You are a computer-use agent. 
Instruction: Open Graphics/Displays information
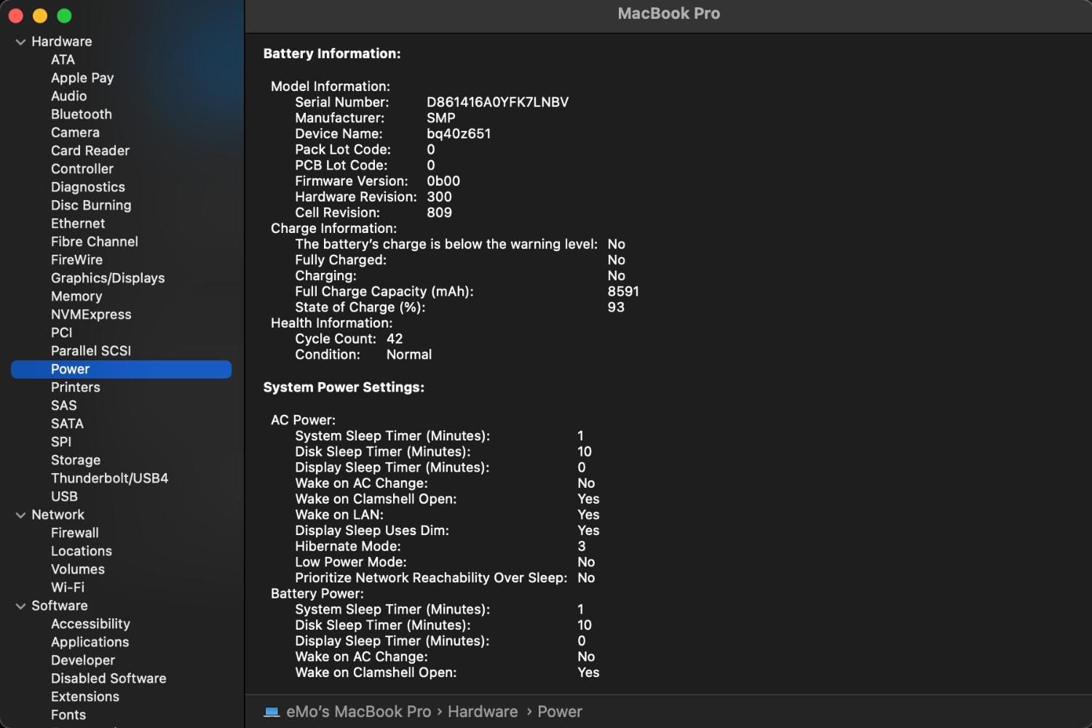pos(108,278)
